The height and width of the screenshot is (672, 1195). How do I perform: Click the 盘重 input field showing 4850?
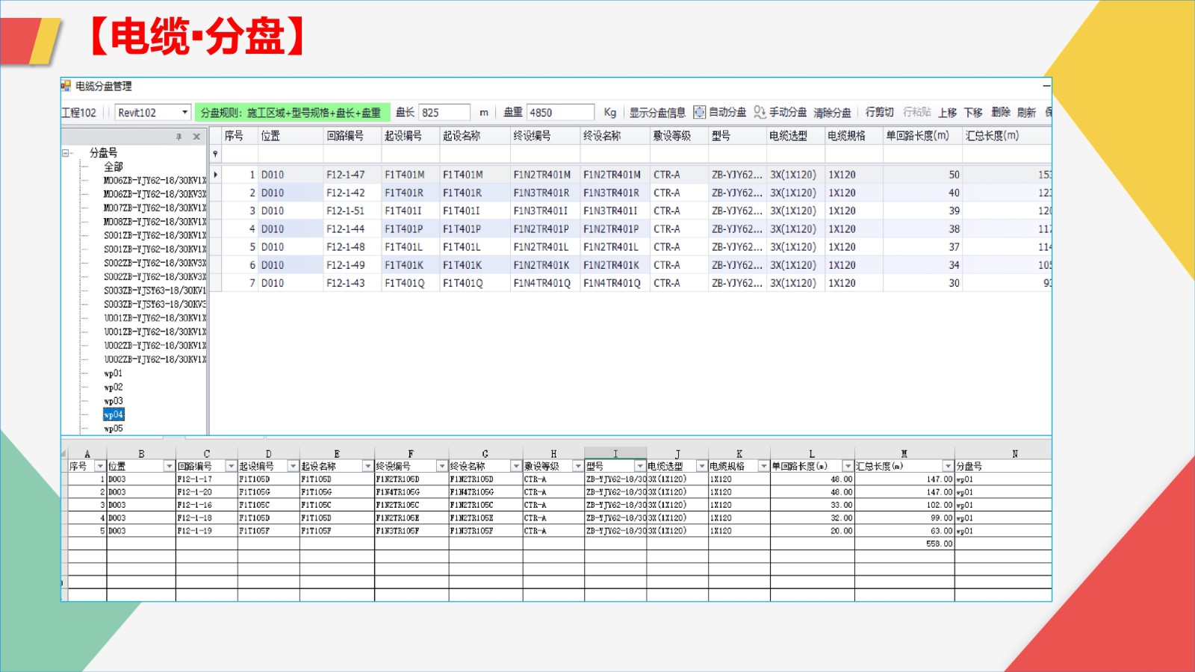click(x=559, y=112)
